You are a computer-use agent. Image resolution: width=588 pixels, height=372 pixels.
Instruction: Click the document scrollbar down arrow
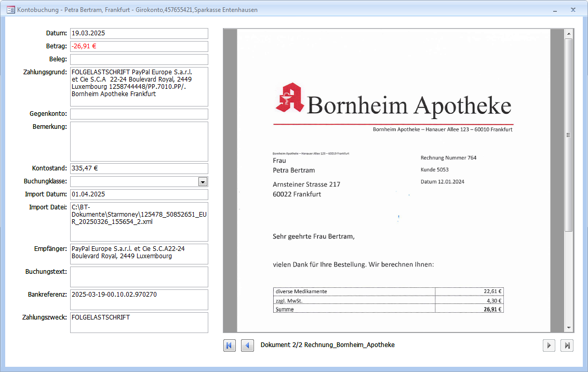coord(569,327)
